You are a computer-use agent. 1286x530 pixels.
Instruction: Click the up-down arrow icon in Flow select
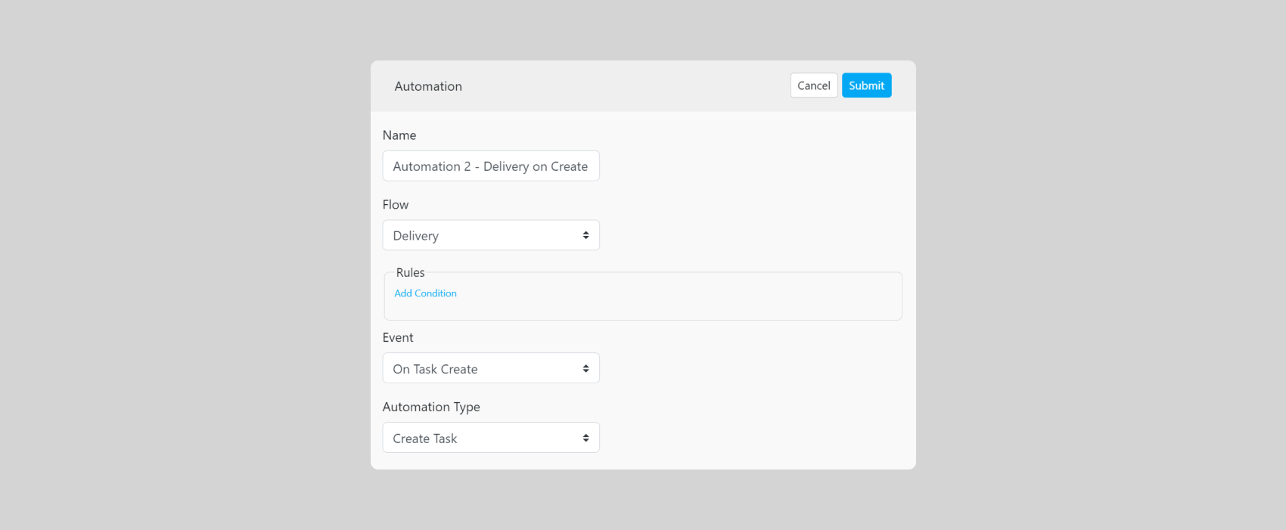point(586,236)
